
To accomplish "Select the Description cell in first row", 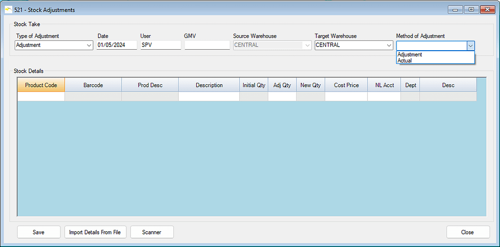I will coord(209,97).
